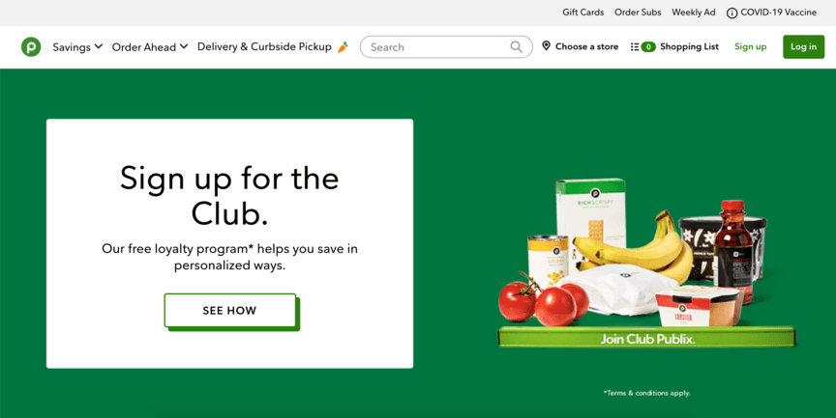Click the green Log in button
836x418 pixels.
click(803, 46)
